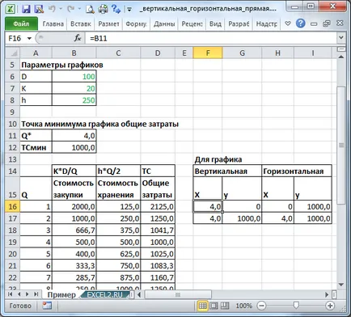Click horizontal scrollbar right arrow
The image size is (351, 317).
[x=327, y=294]
